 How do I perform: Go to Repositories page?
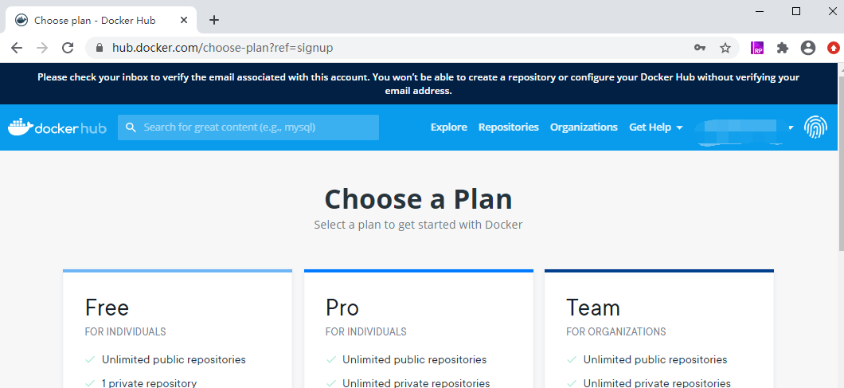pyautogui.click(x=509, y=127)
